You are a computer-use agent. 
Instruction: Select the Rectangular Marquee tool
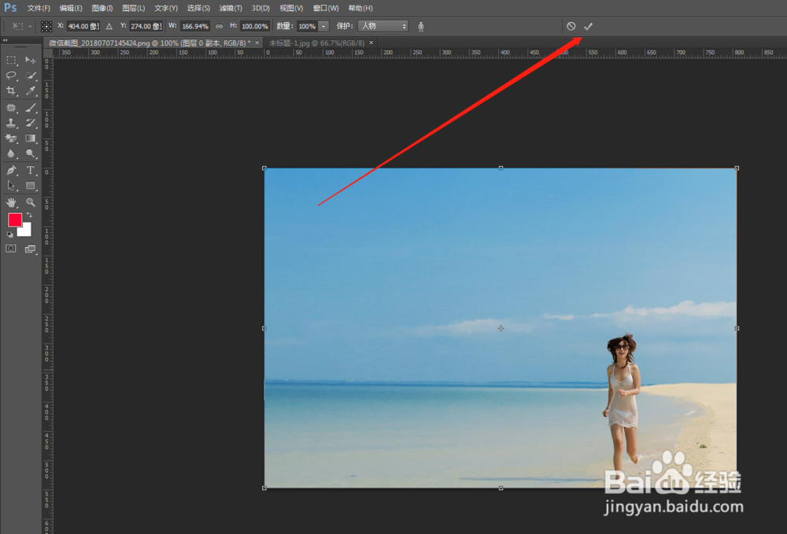point(11,61)
